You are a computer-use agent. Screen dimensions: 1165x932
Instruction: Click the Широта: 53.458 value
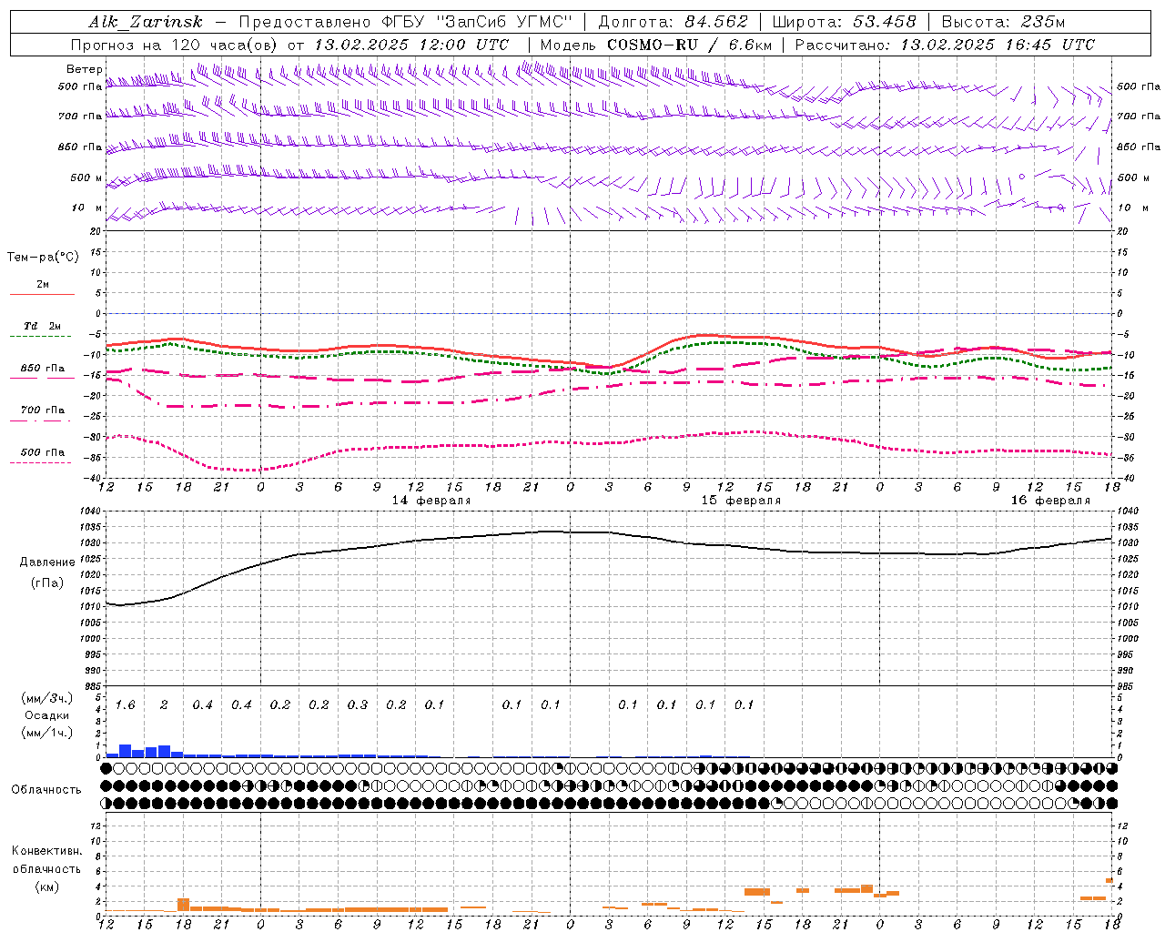[x=844, y=23]
